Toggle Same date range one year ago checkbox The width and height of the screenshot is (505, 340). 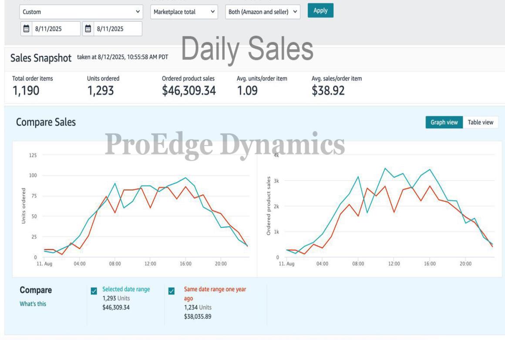(172, 291)
